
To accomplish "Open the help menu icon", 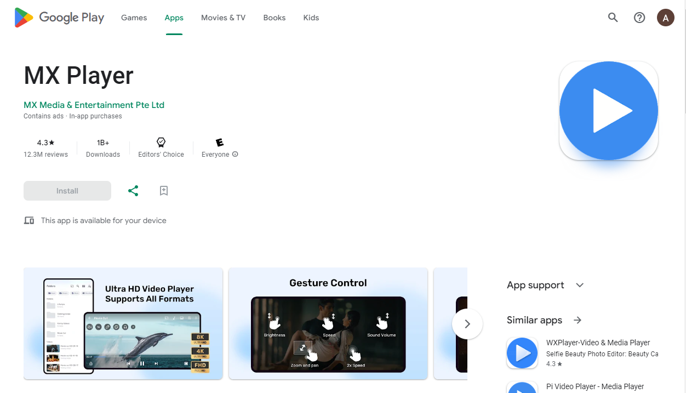I will [639, 17].
